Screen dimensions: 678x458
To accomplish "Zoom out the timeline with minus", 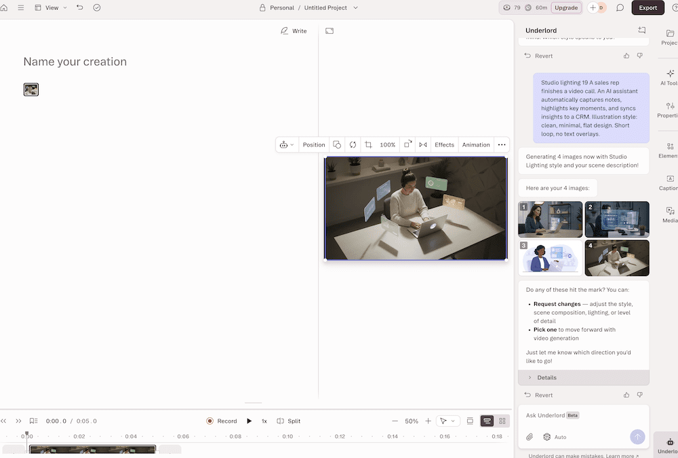I will pos(395,421).
